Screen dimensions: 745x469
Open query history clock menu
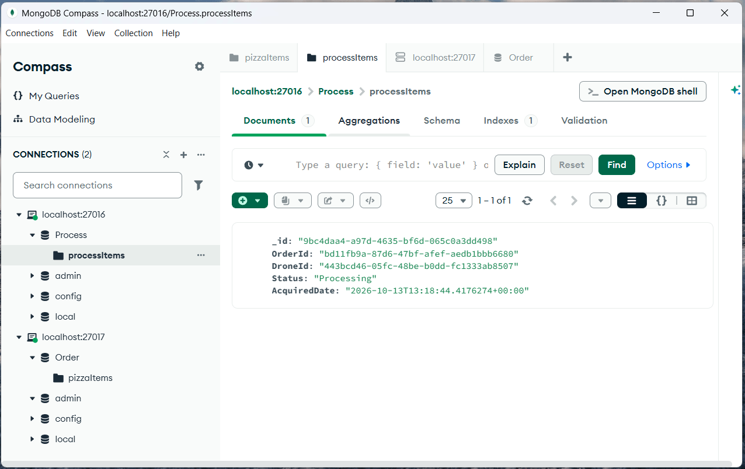pos(254,165)
